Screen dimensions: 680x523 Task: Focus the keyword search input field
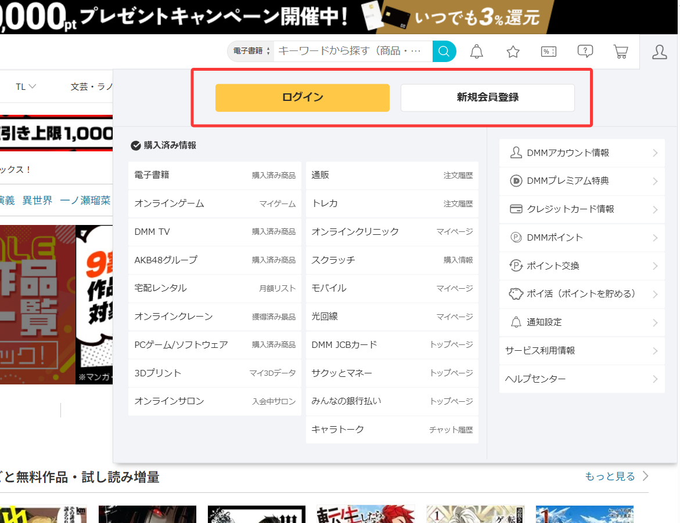(353, 51)
